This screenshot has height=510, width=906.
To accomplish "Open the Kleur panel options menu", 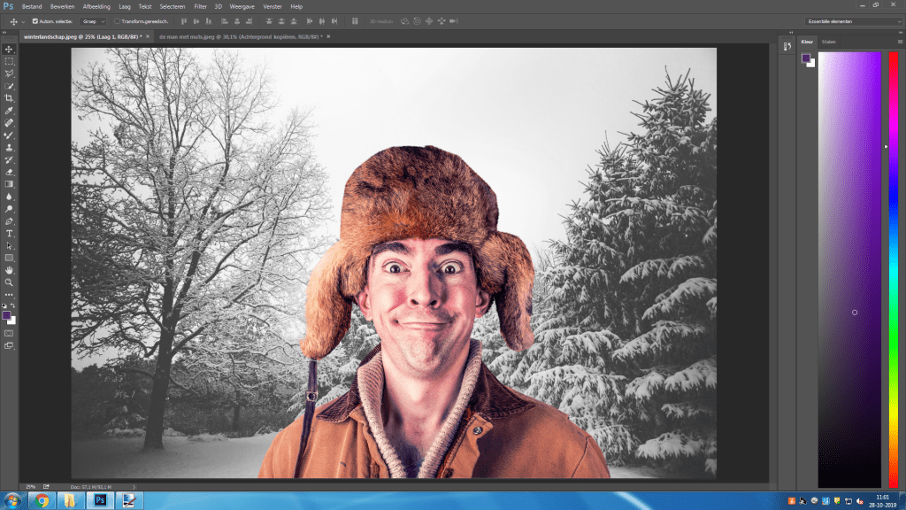I will [898, 42].
